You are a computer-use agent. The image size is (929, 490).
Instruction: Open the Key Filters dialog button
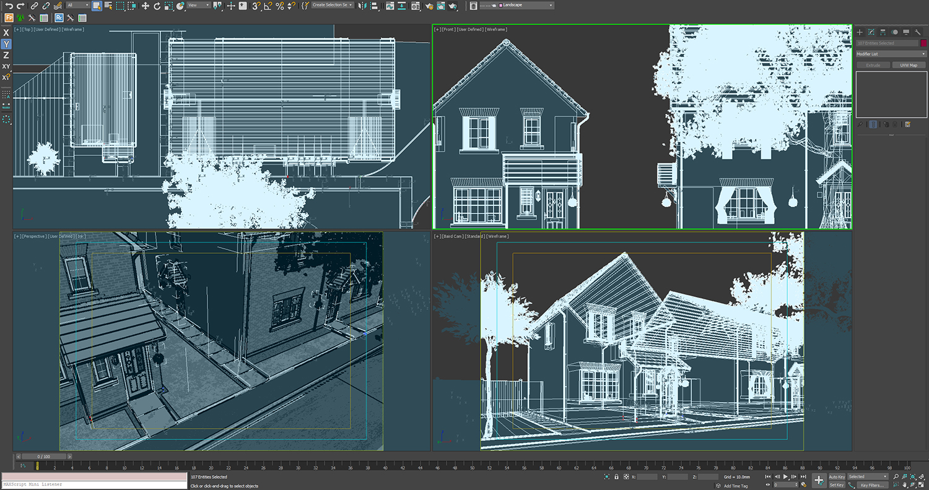[x=872, y=485]
